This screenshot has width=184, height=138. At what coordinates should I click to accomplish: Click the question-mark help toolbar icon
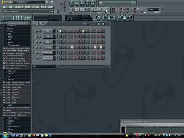coord(130,17)
